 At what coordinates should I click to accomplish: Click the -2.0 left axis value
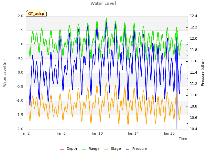click(x=20, y=129)
